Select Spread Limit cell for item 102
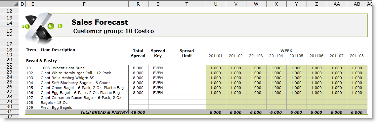Image resolution: width=377 pixels, height=123 pixels. [187, 73]
